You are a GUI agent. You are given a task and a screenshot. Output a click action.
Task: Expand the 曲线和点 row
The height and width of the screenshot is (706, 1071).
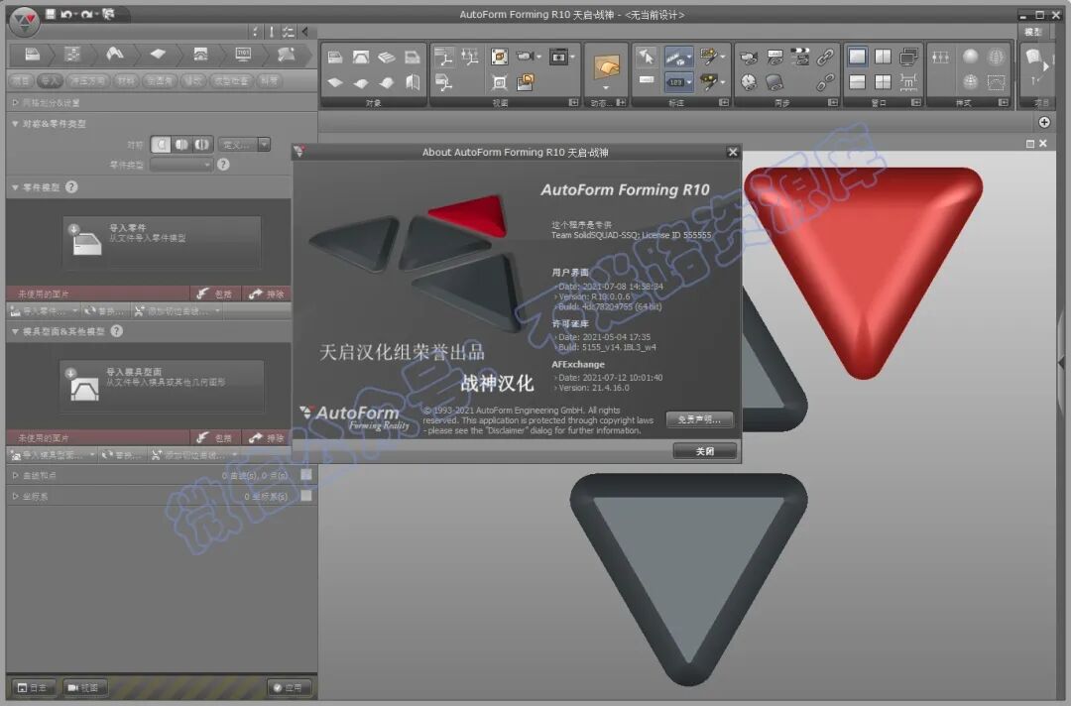tap(15, 475)
